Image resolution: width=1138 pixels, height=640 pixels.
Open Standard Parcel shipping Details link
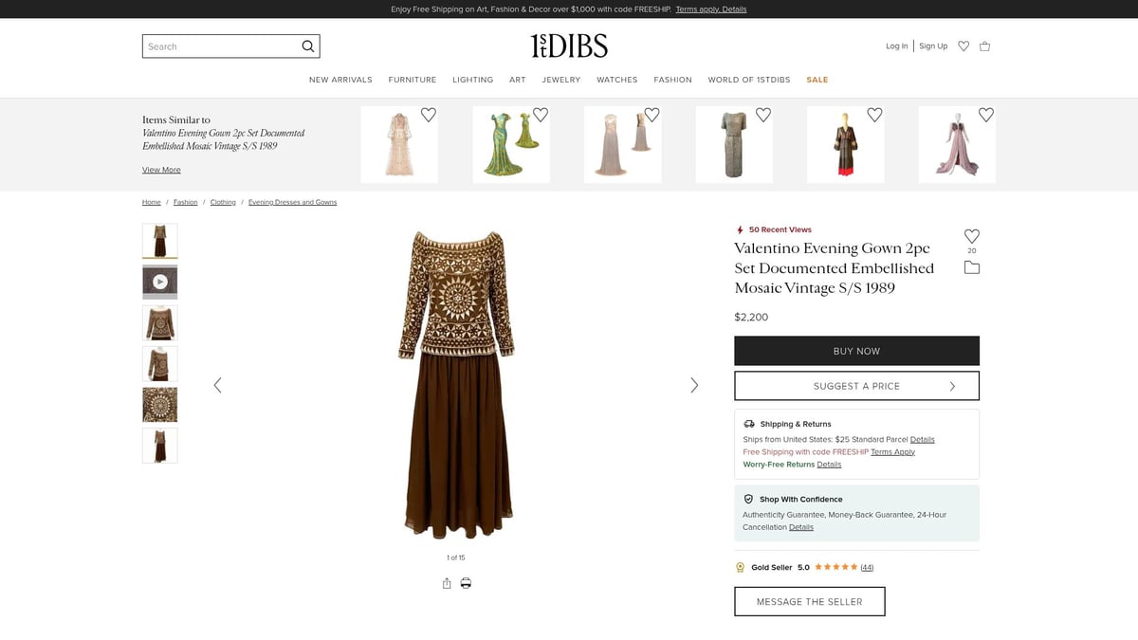pos(923,440)
